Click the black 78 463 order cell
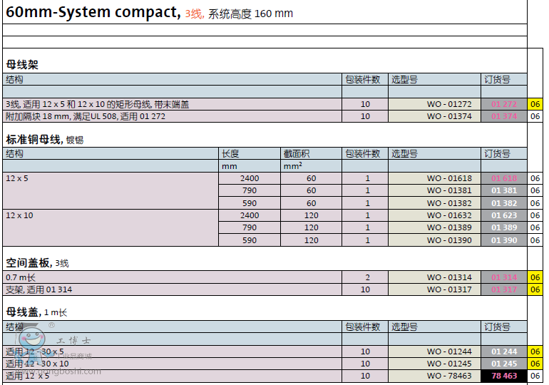 (x=504, y=376)
